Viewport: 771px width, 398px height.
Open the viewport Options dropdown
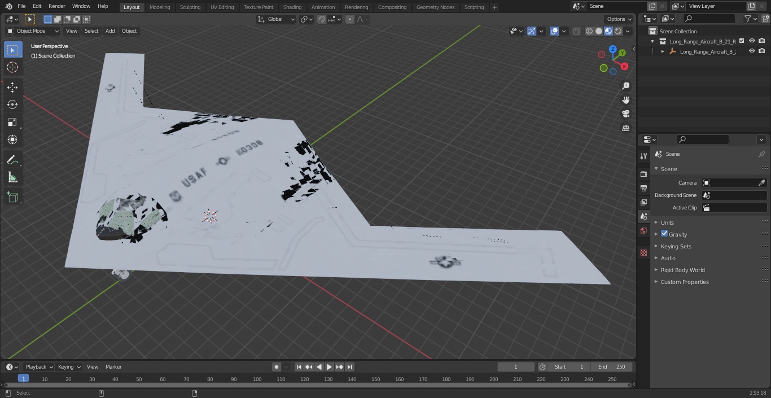pos(619,19)
